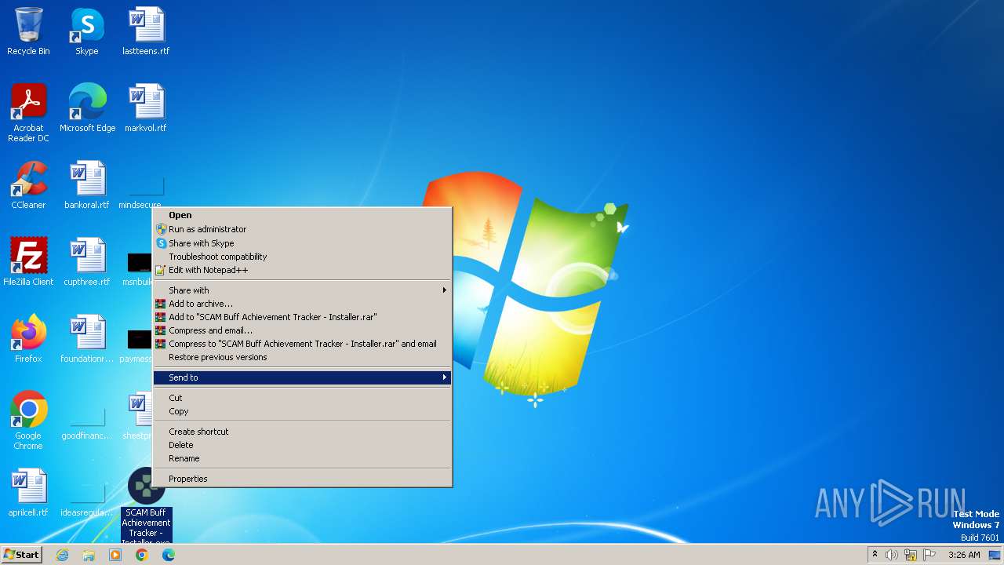
Task: Open the network tray icon
Action: [x=911, y=555]
